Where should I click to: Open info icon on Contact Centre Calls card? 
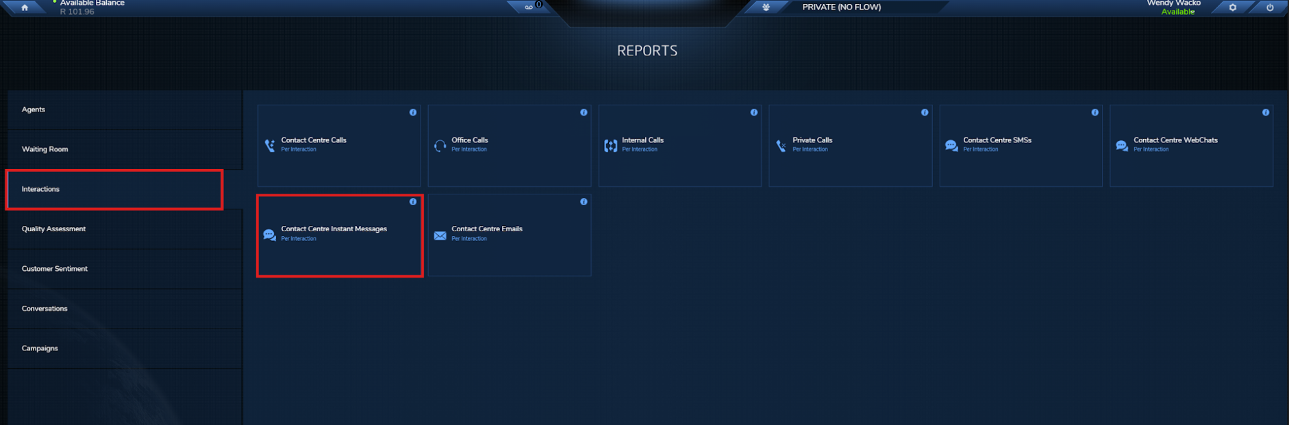coord(413,112)
